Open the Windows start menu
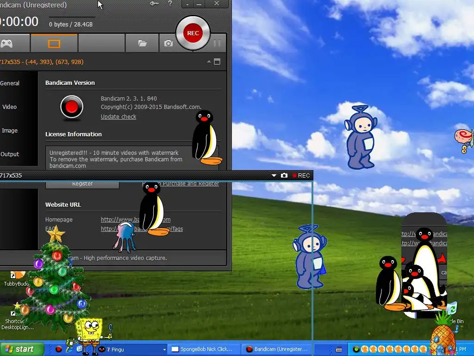 pyautogui.click(x=22, y=349)
